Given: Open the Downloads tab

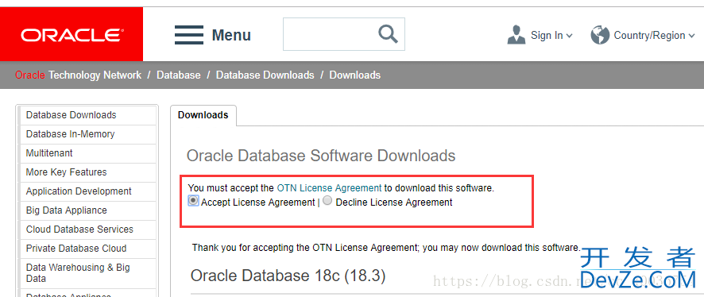Looking at the screenshot, I should coord(203,115).
